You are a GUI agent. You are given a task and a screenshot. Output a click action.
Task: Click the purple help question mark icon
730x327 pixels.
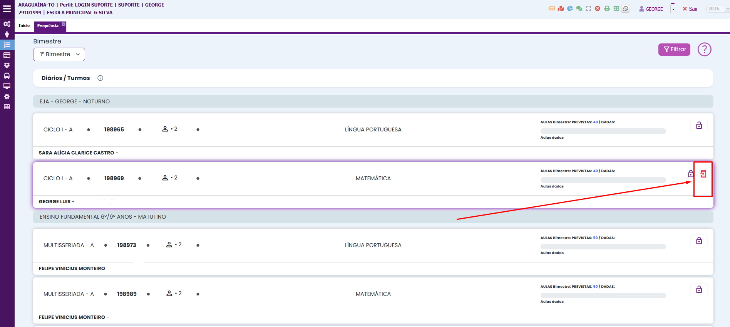(x=704, y=50)
